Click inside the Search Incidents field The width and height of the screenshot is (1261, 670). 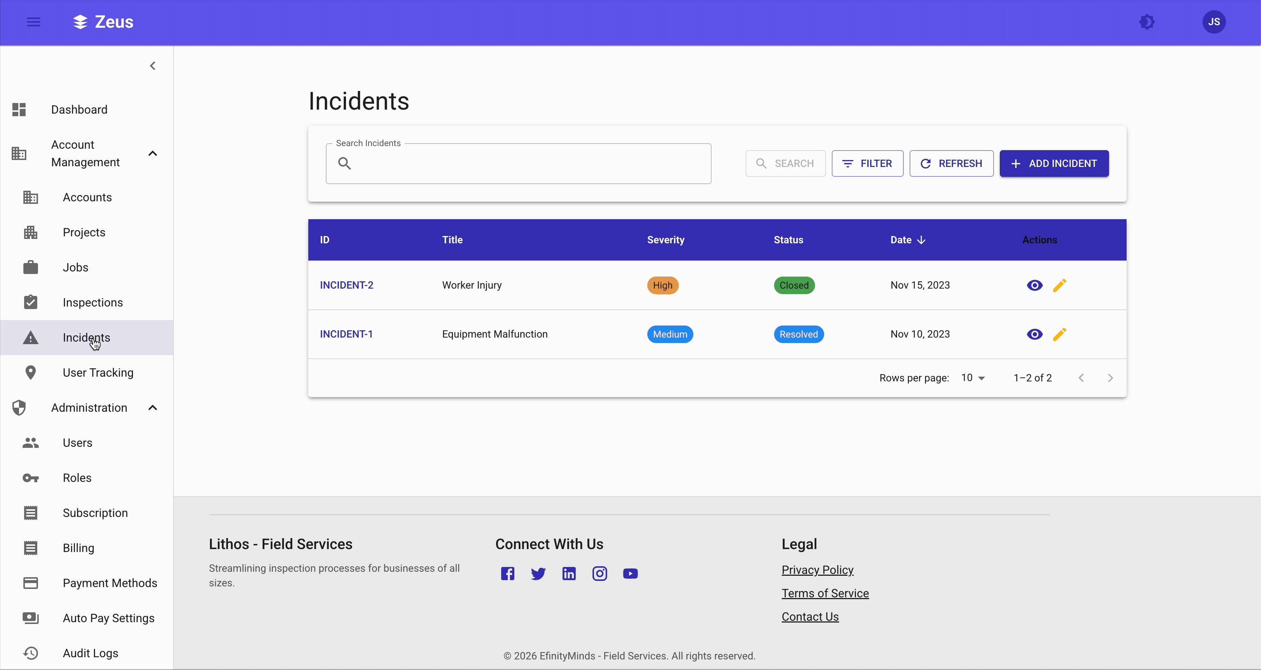[518, 163]
